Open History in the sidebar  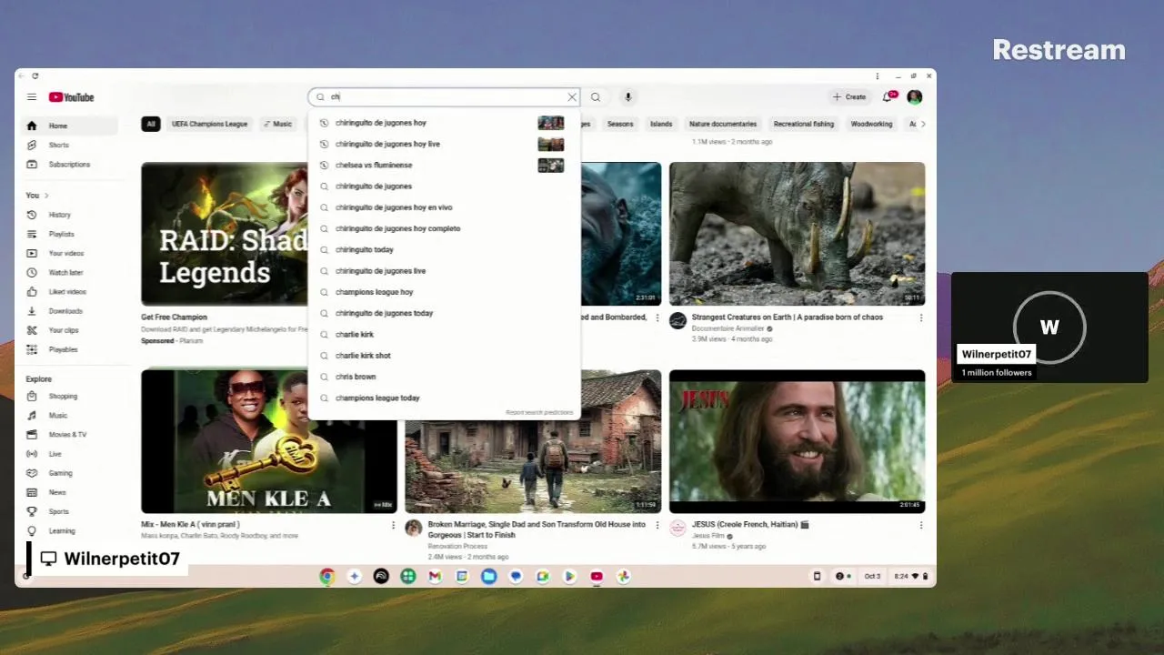point(69,215)
